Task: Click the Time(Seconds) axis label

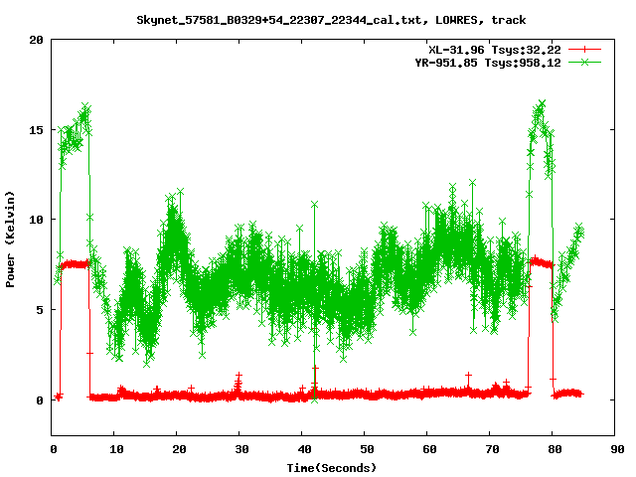Action: [331, 468]
